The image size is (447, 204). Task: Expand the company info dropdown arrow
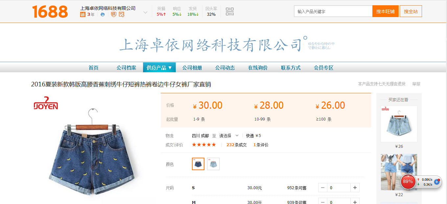click(145, 12)
